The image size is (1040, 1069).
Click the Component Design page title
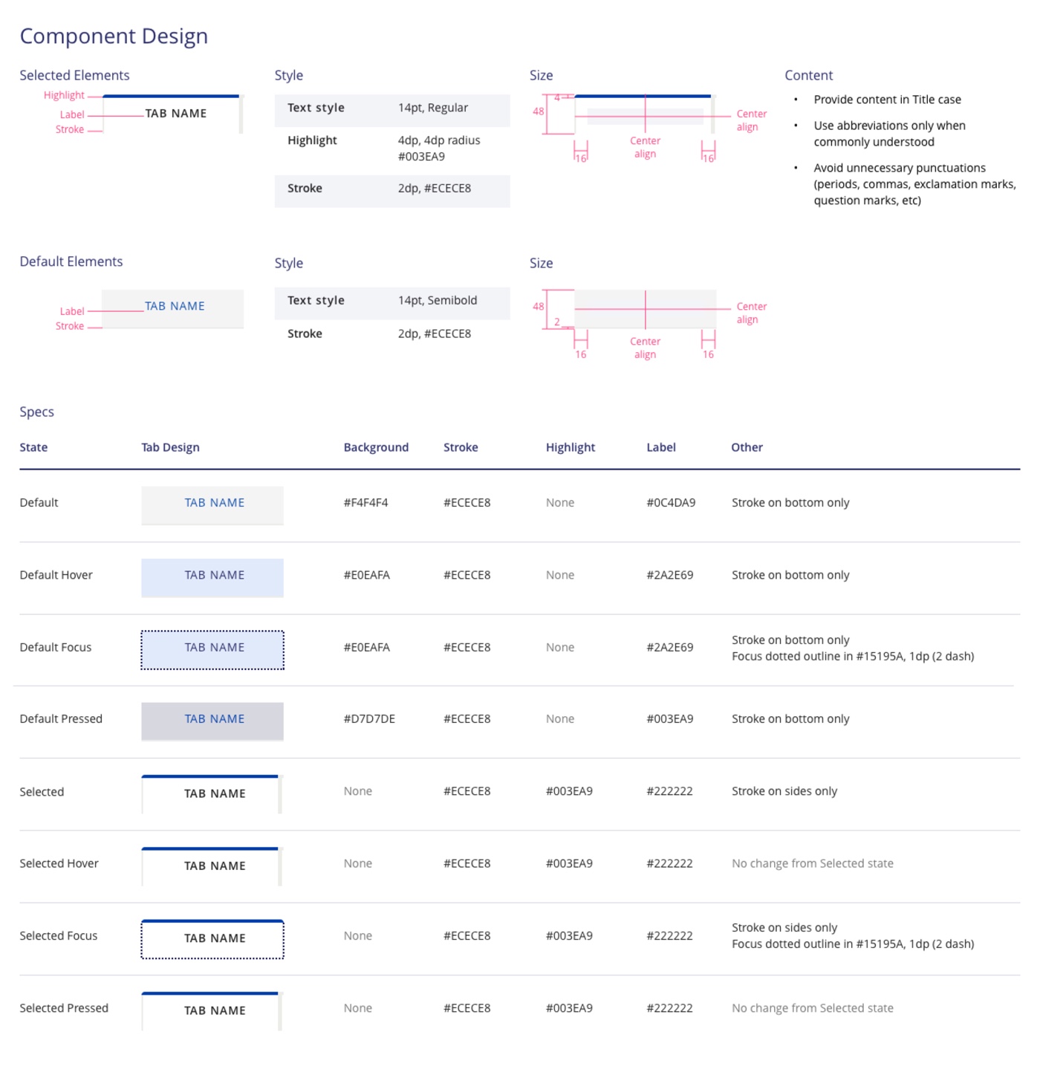[114, 36]
